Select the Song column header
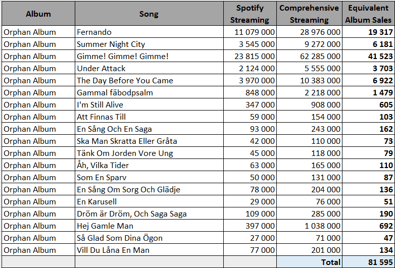 (149, 14)
